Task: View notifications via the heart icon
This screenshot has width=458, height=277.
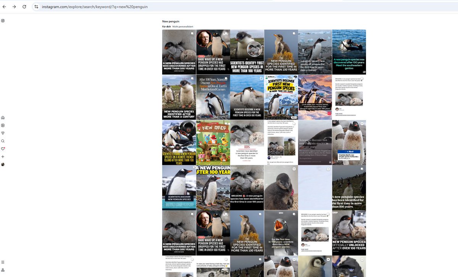Action: (x=3, y=149)
